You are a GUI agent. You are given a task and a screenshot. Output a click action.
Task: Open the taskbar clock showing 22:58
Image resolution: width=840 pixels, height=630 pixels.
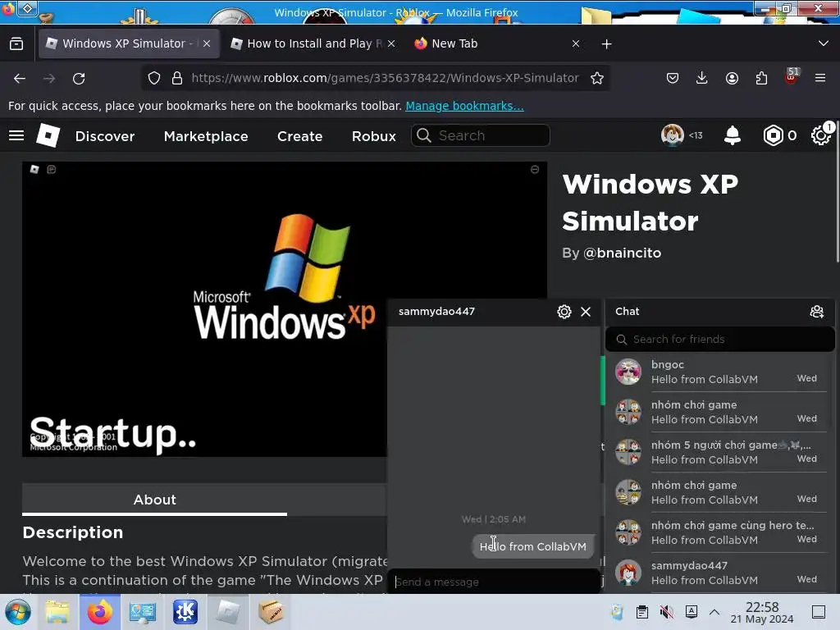762,612
